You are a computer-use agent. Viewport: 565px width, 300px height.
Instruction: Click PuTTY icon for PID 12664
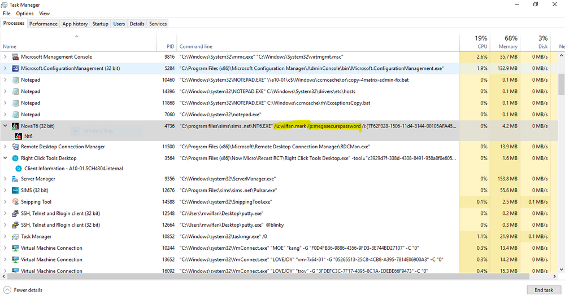(x=15, y=225)
